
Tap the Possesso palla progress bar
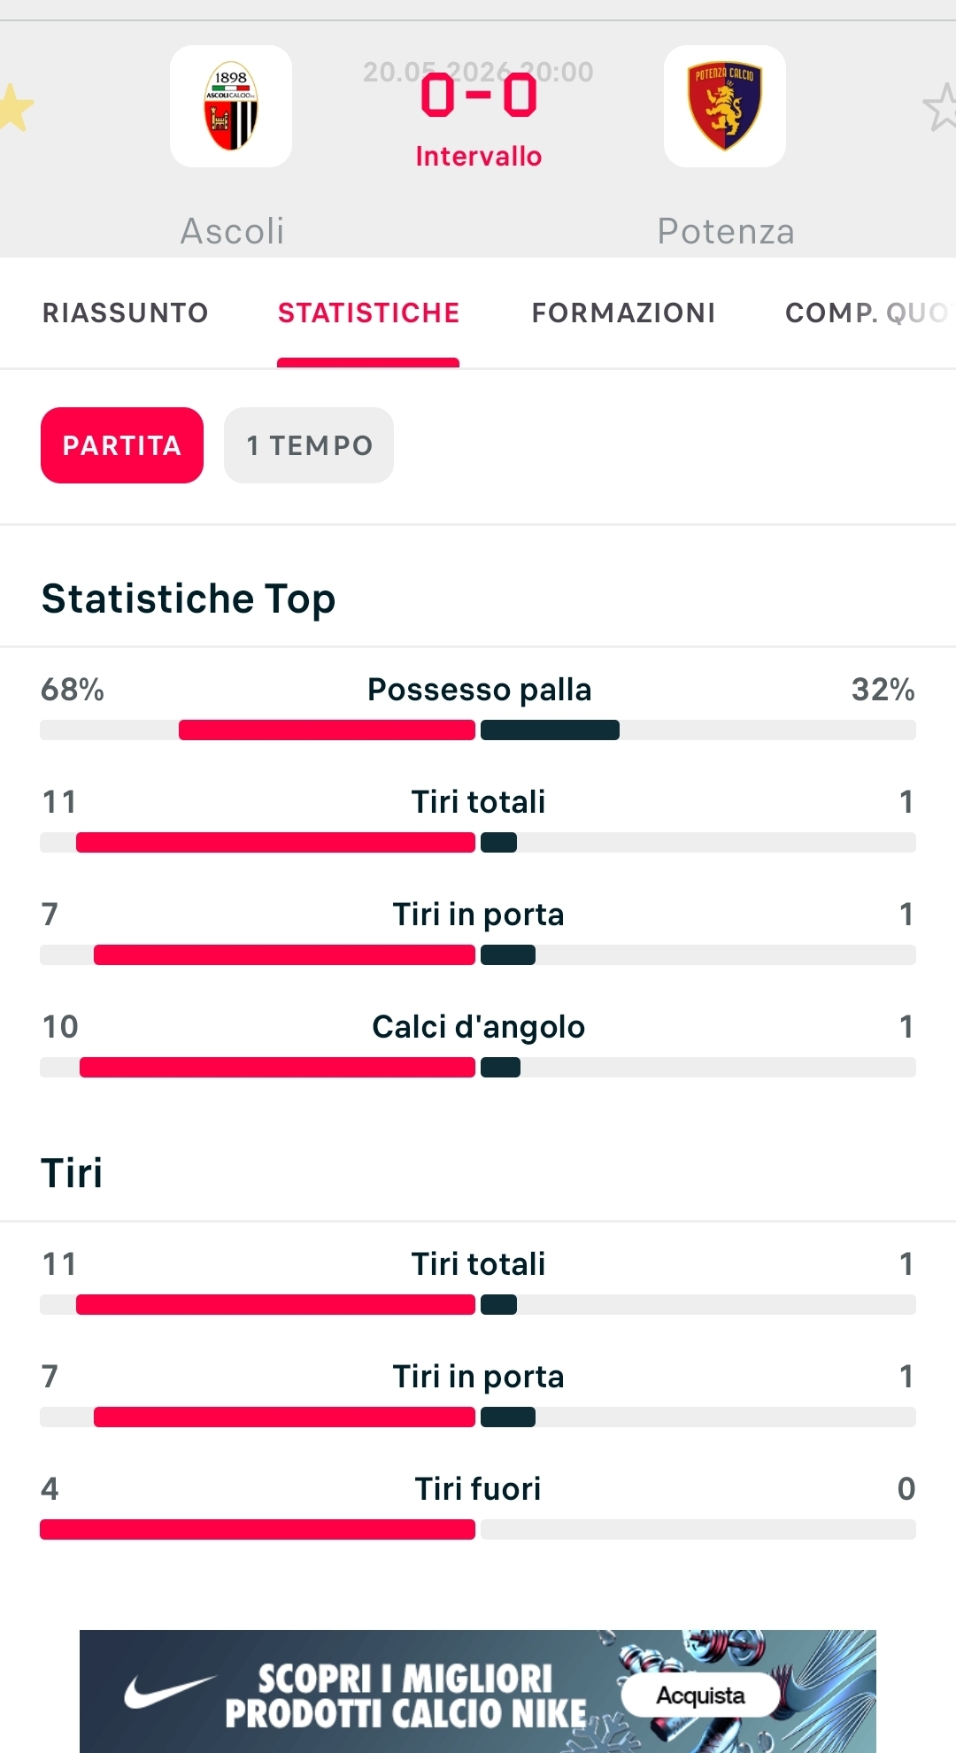pos(478,730)
